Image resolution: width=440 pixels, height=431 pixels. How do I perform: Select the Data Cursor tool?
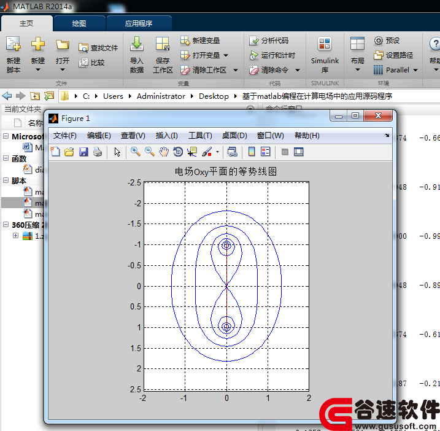192,152
